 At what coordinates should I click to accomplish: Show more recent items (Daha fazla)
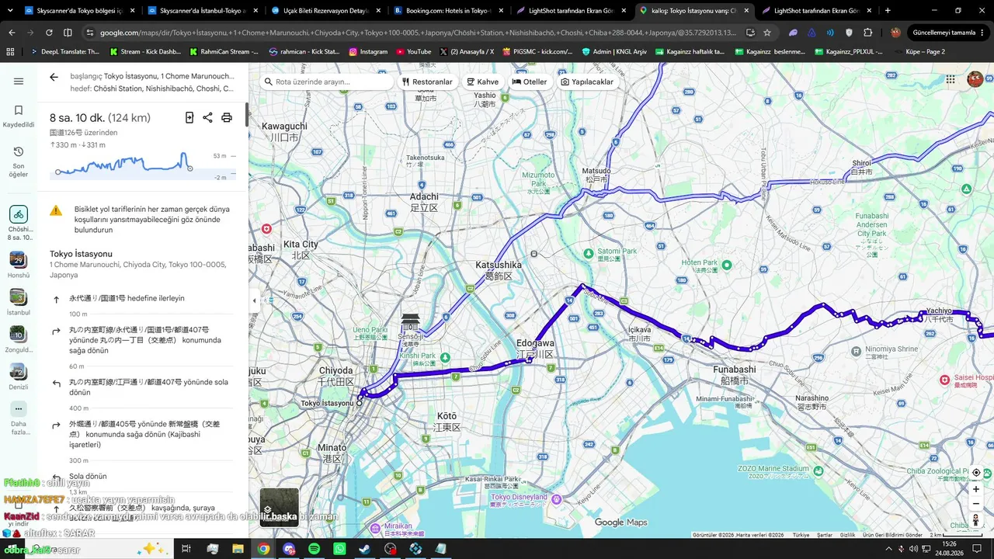(x=19, y=418)
